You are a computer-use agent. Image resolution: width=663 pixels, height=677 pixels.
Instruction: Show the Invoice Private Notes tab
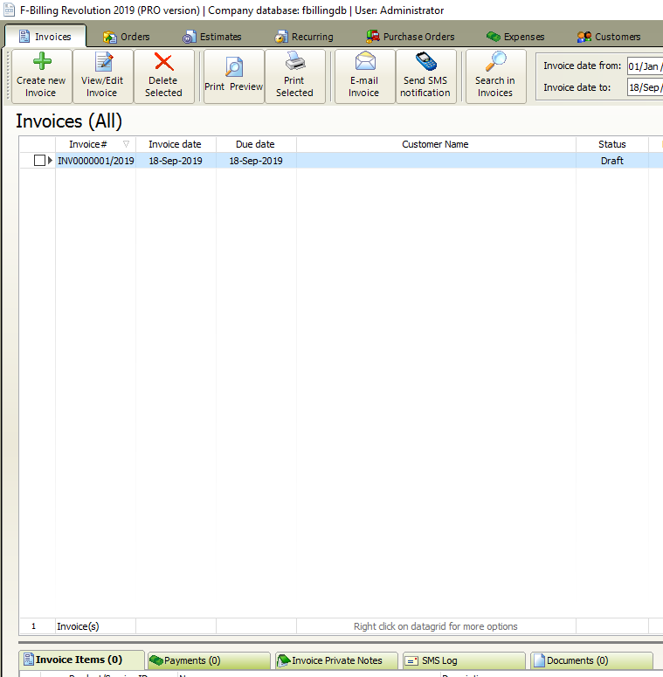click(x=335, y=661)
